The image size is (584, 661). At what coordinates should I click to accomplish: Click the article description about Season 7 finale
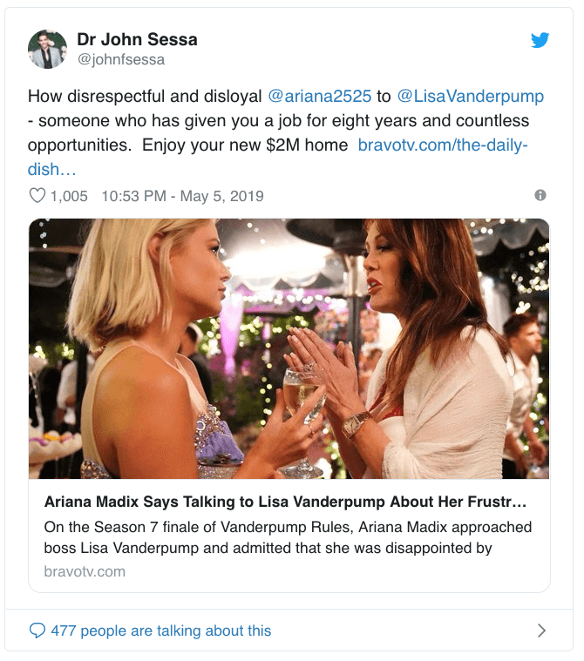click(x=288, y=537)
